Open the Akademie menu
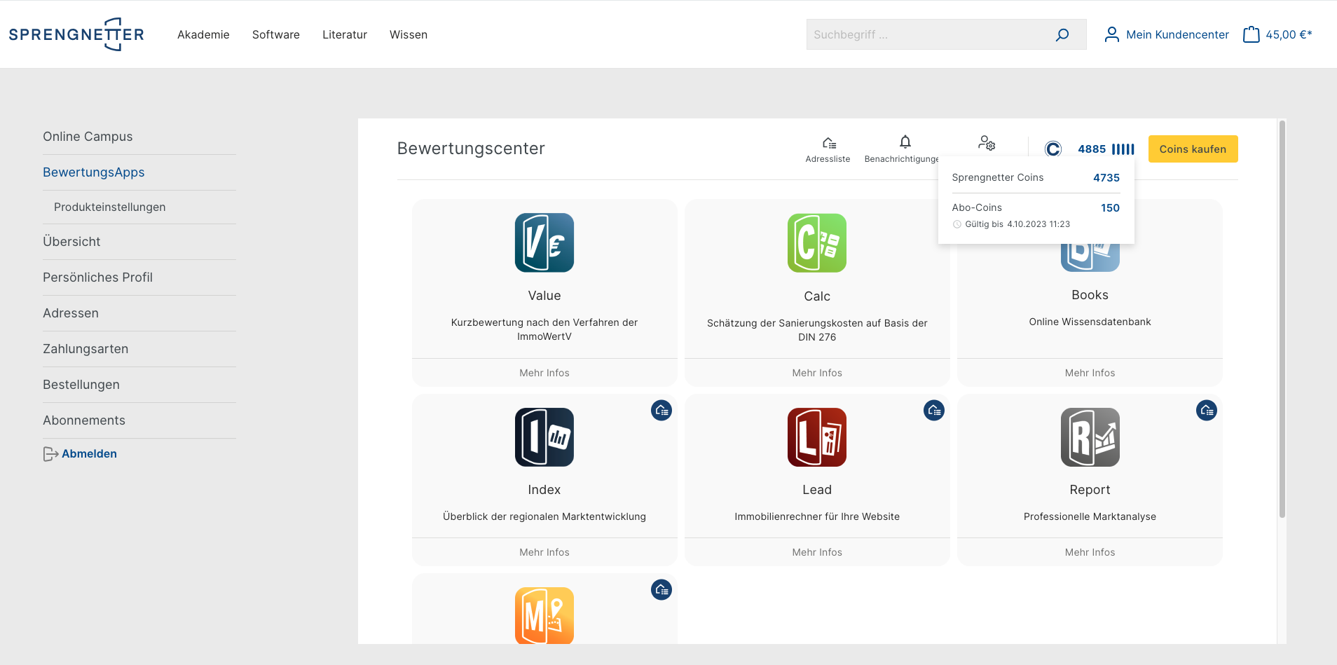 203,34
